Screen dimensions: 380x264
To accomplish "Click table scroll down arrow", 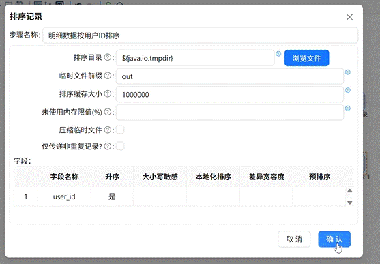I will [349, 203].
